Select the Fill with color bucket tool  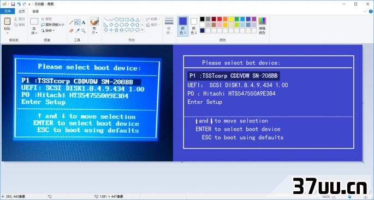[x=78, y=22]
